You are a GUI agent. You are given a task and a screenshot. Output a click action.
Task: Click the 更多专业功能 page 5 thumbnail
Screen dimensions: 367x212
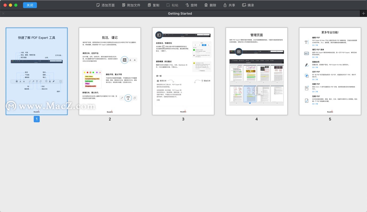[330, 71]
